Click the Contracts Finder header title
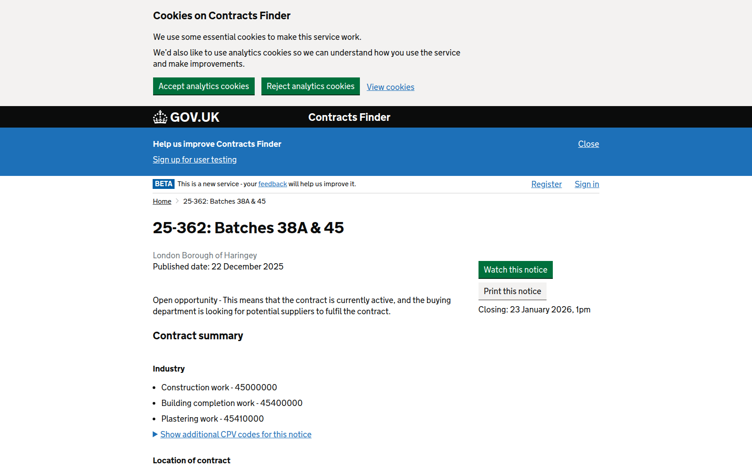752x470 pixels. click(x=349, y=117)
